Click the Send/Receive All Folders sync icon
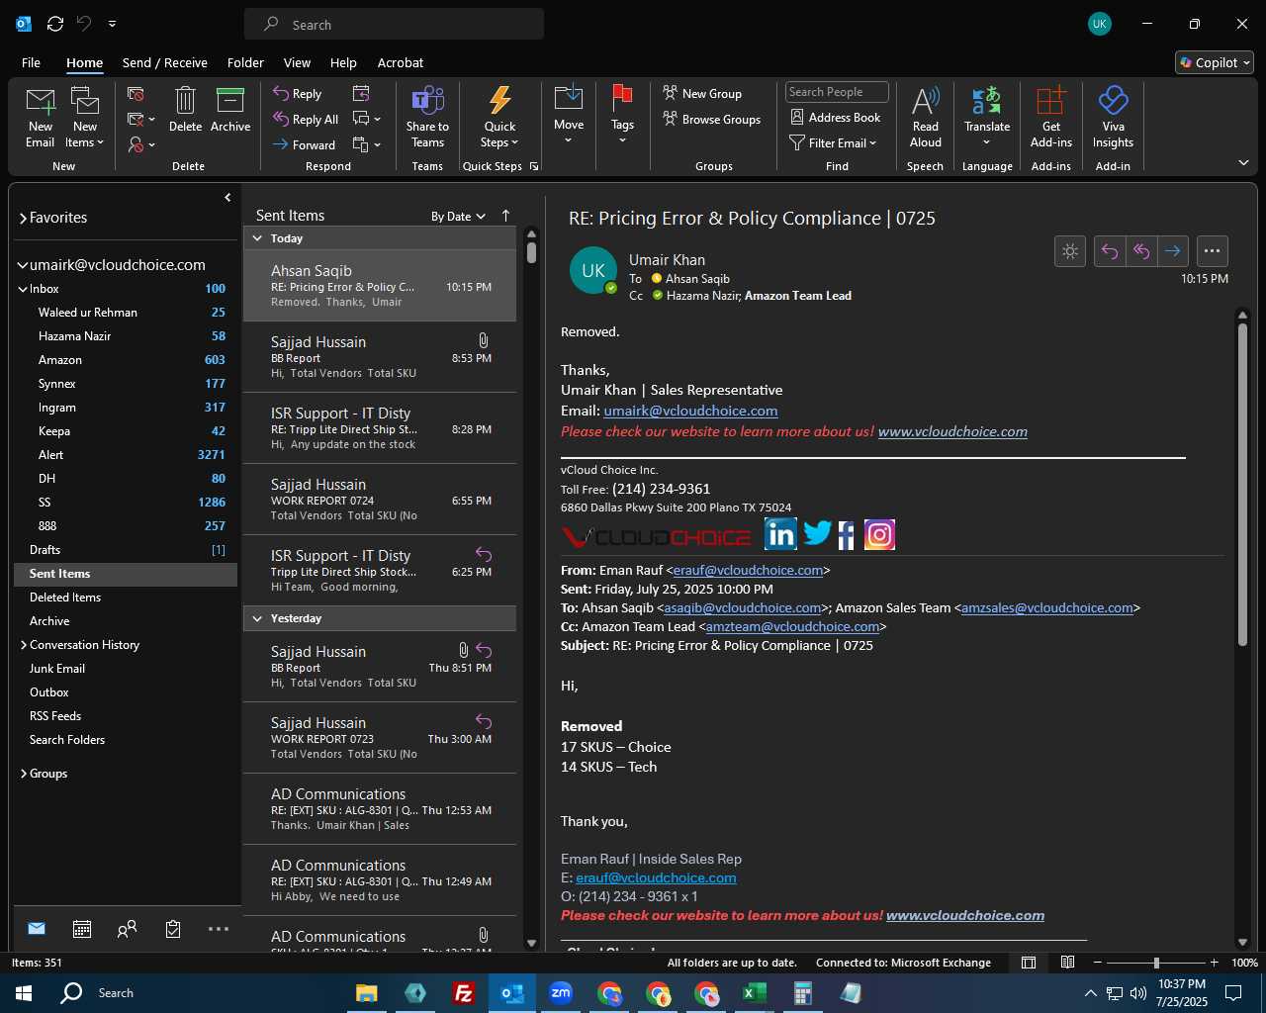This screenshot has width=1266, height=1013. (x=55, y=24)
